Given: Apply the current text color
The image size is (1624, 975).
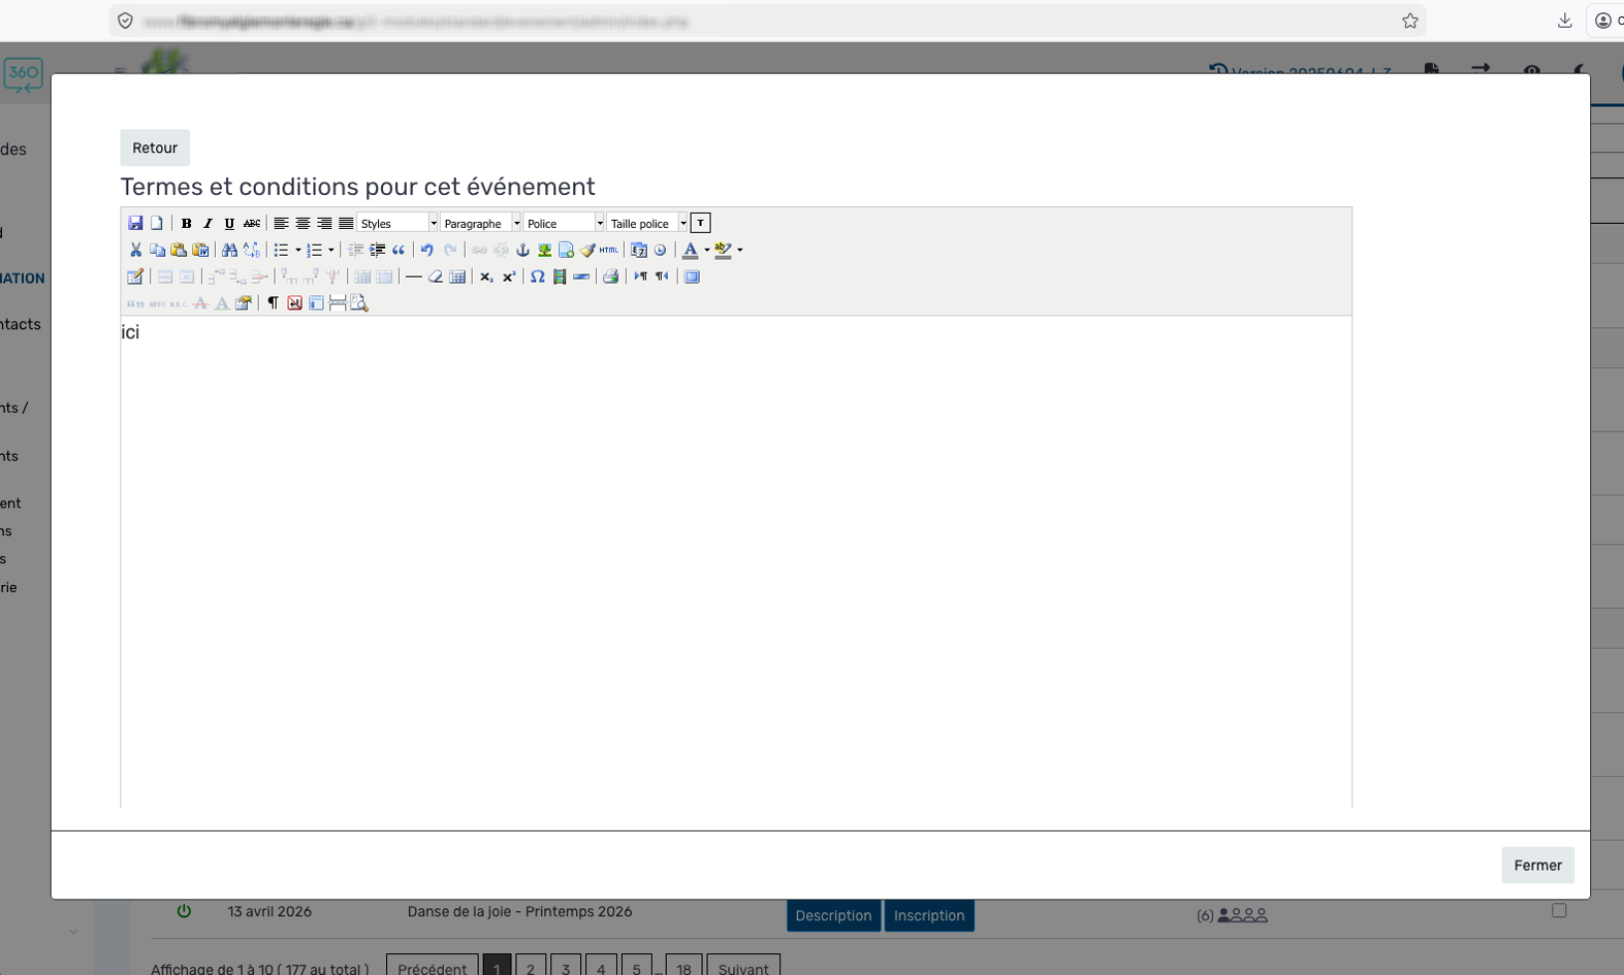Looking at the screenshot, I should 690,250.
